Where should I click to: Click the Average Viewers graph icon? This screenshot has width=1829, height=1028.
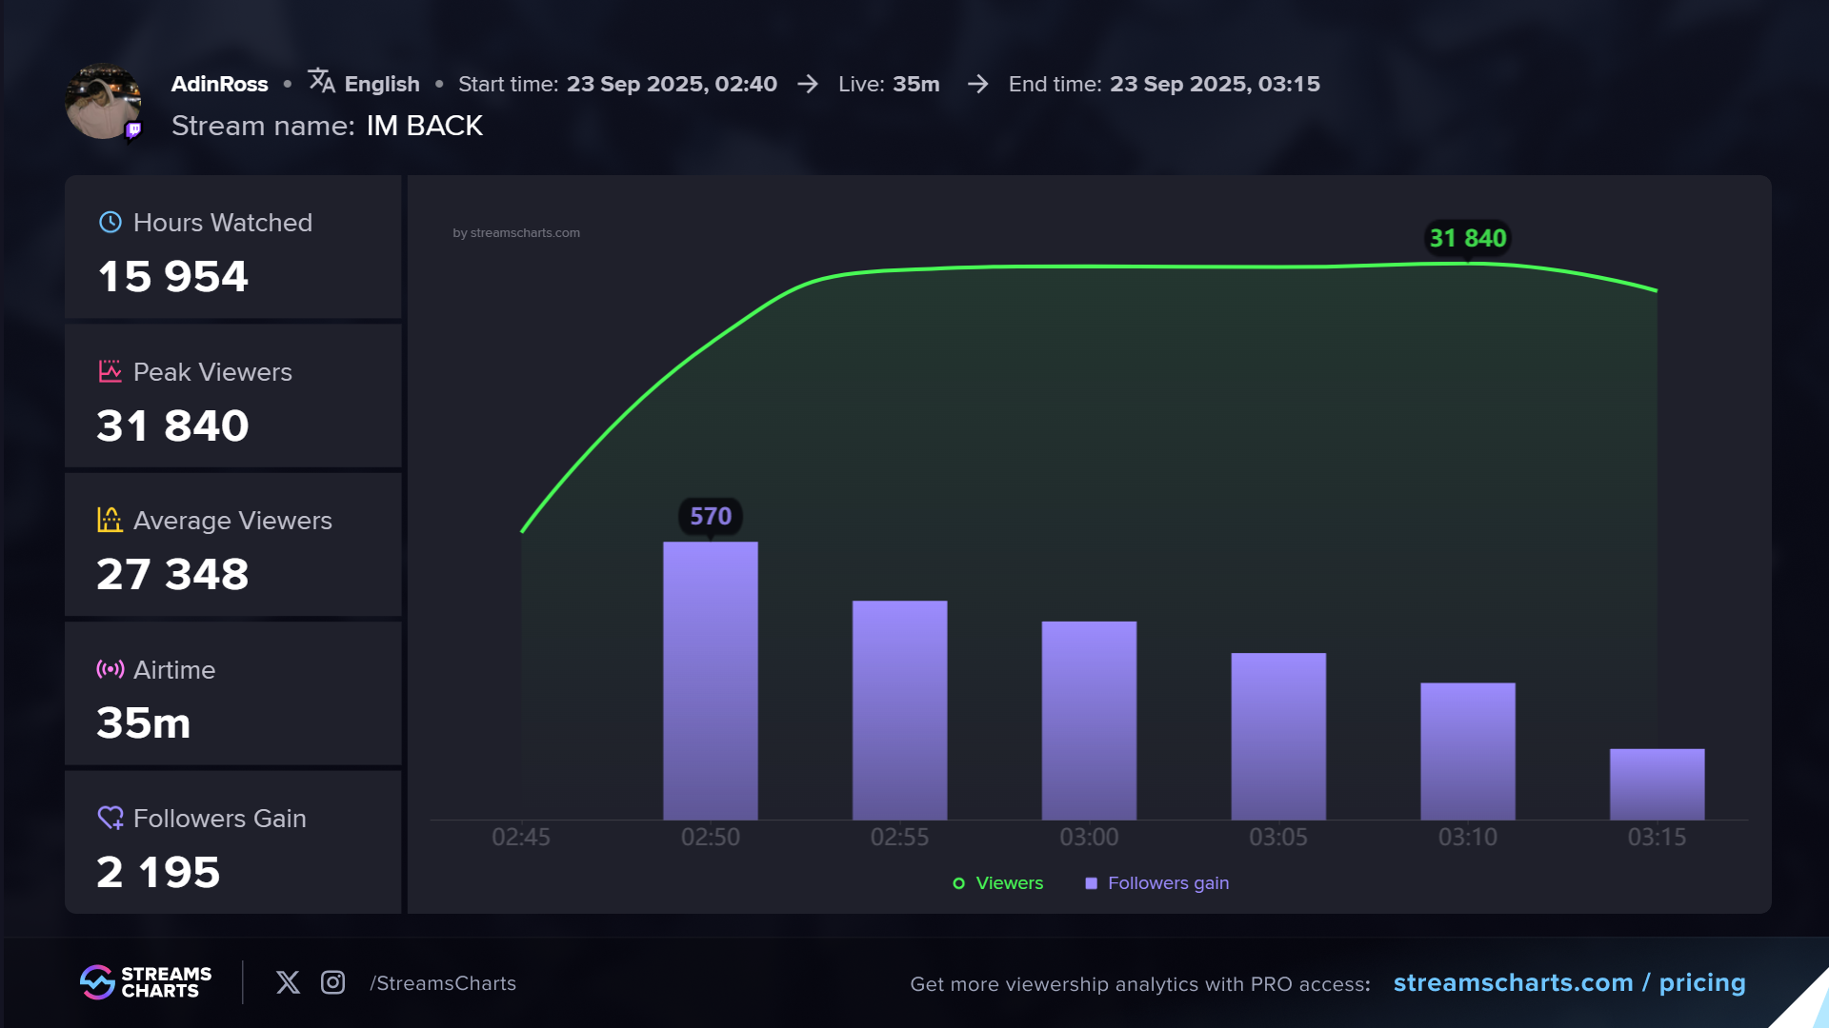coord(111,520)
